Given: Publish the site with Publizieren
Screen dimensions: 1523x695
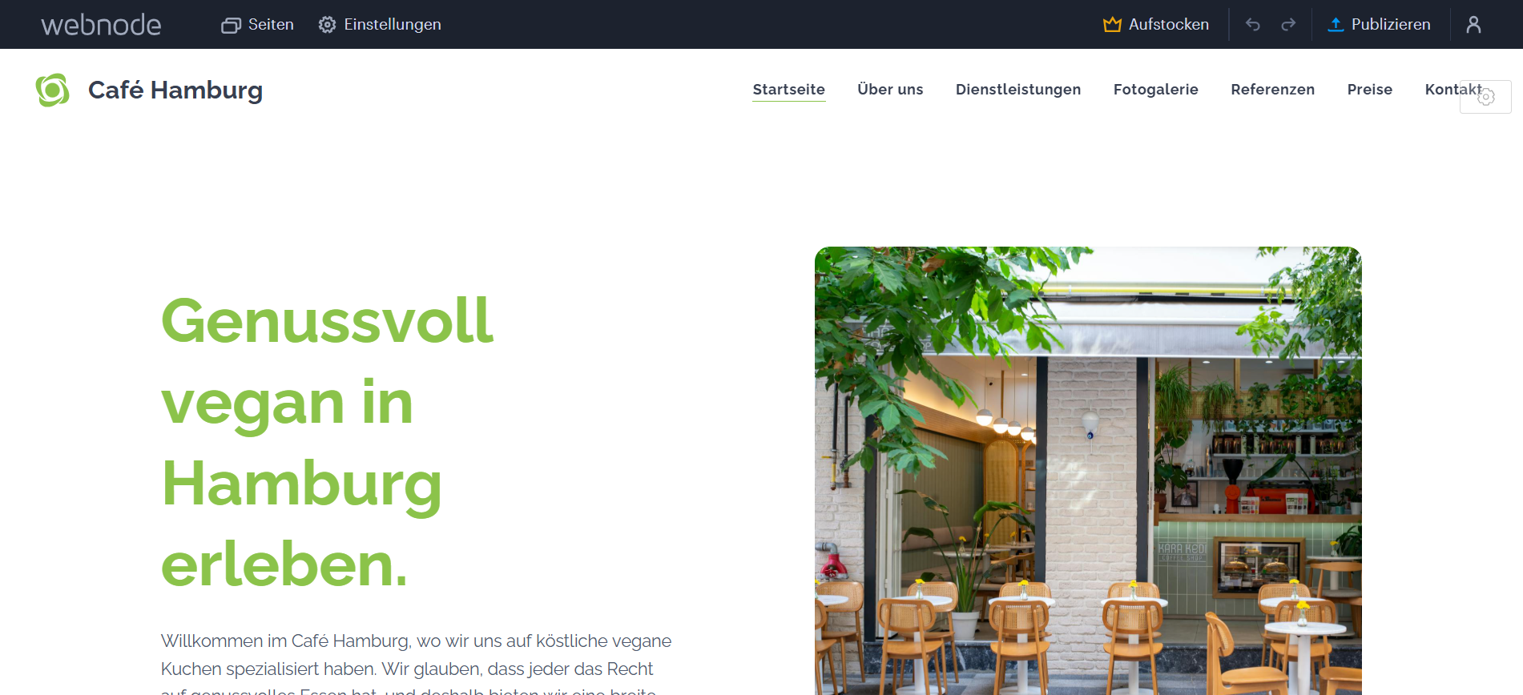Looking at the screenshot, I should click(1379, 25).
